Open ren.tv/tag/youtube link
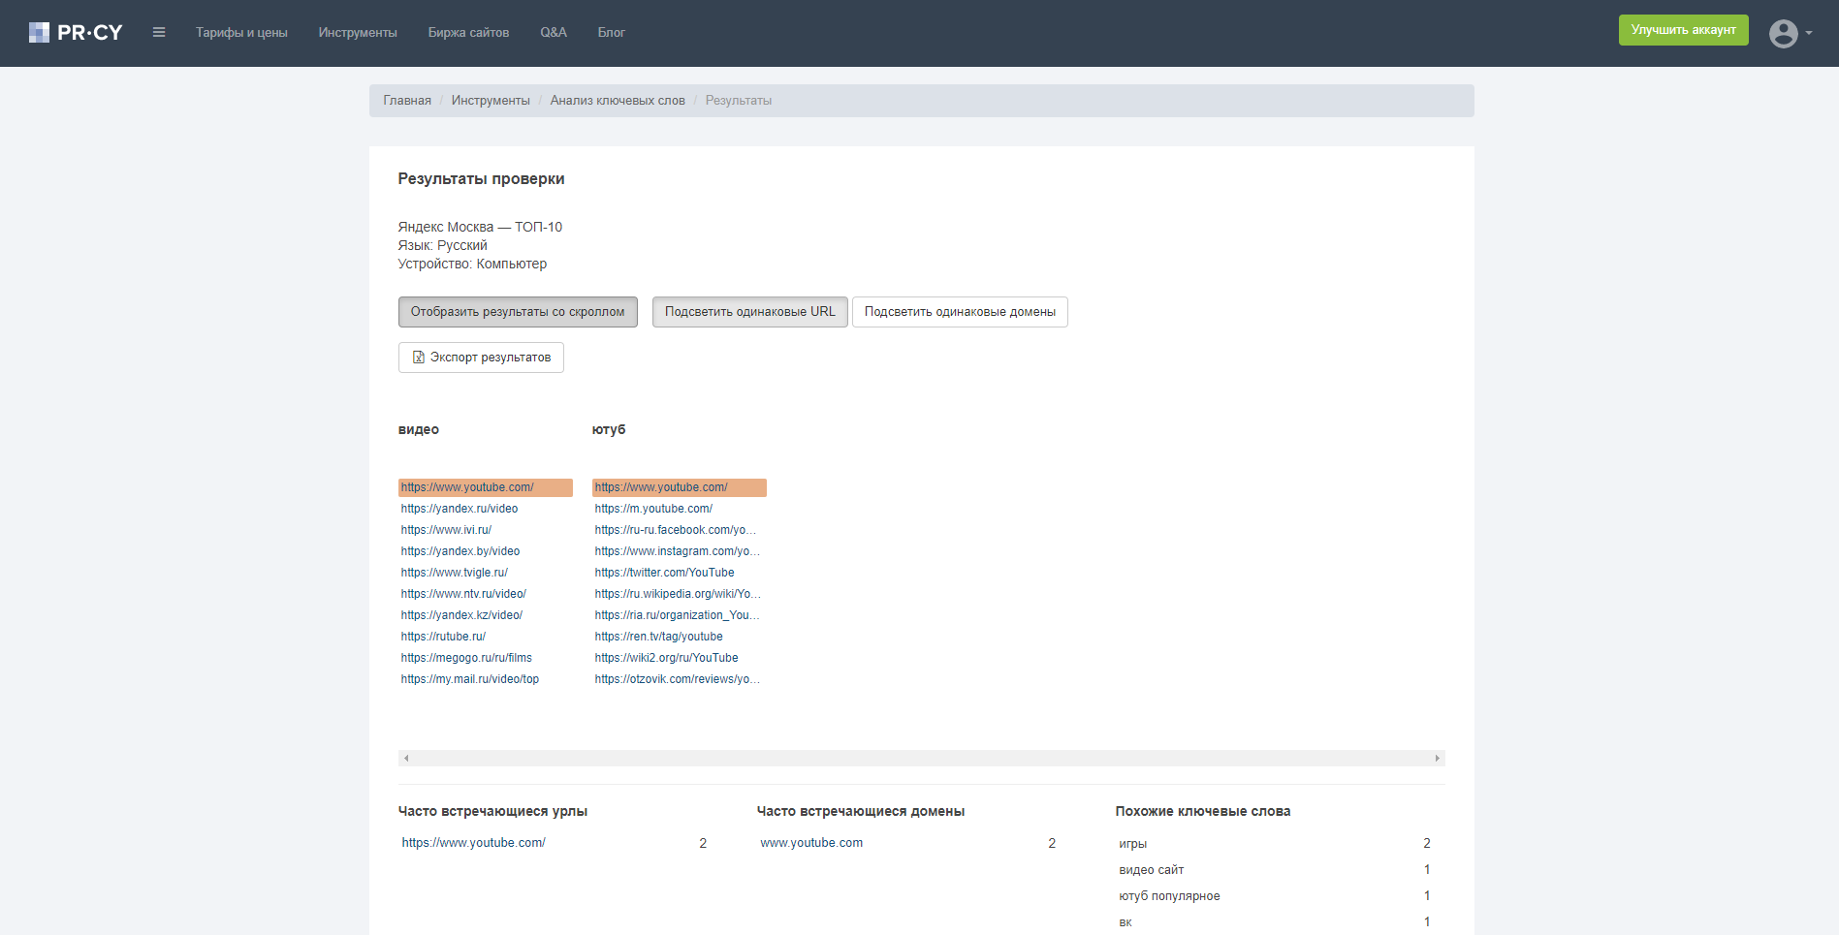The height and width of the screenshot is (935, 1839). point(659,637)
